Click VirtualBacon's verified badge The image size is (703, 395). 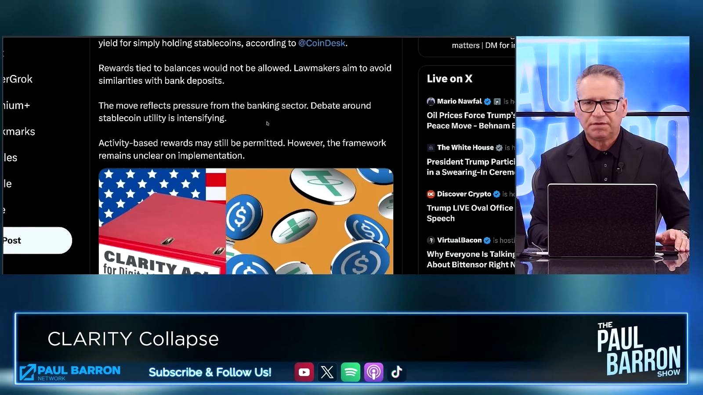(487, 240)
